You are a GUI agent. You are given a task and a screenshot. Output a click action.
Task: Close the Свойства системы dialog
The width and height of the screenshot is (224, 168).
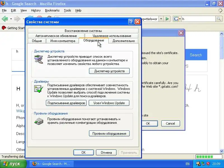137,22
